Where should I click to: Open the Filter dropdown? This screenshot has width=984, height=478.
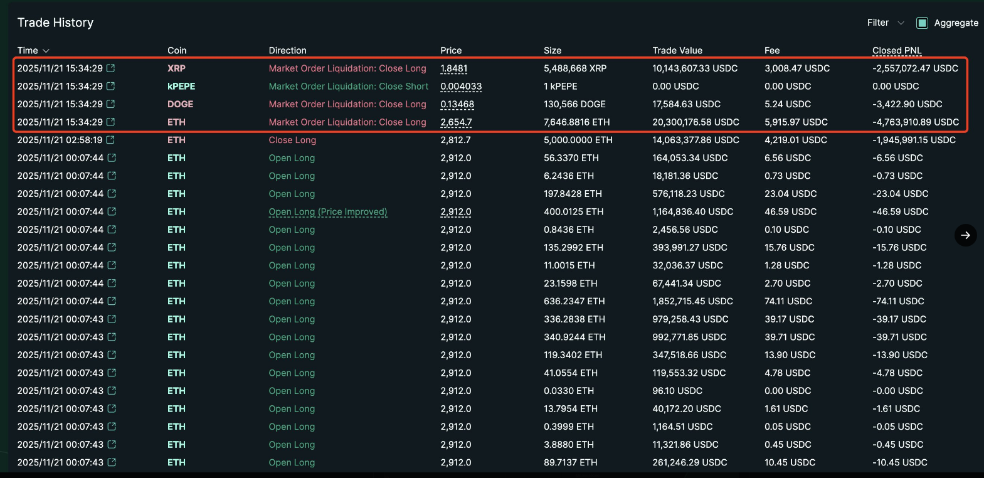point(885,23)
